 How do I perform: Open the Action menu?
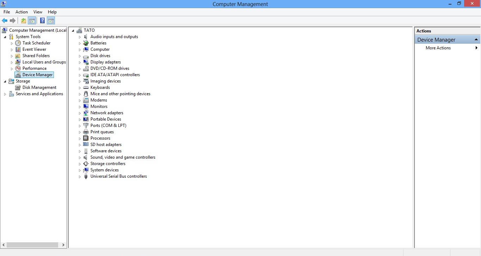point(21,12)
